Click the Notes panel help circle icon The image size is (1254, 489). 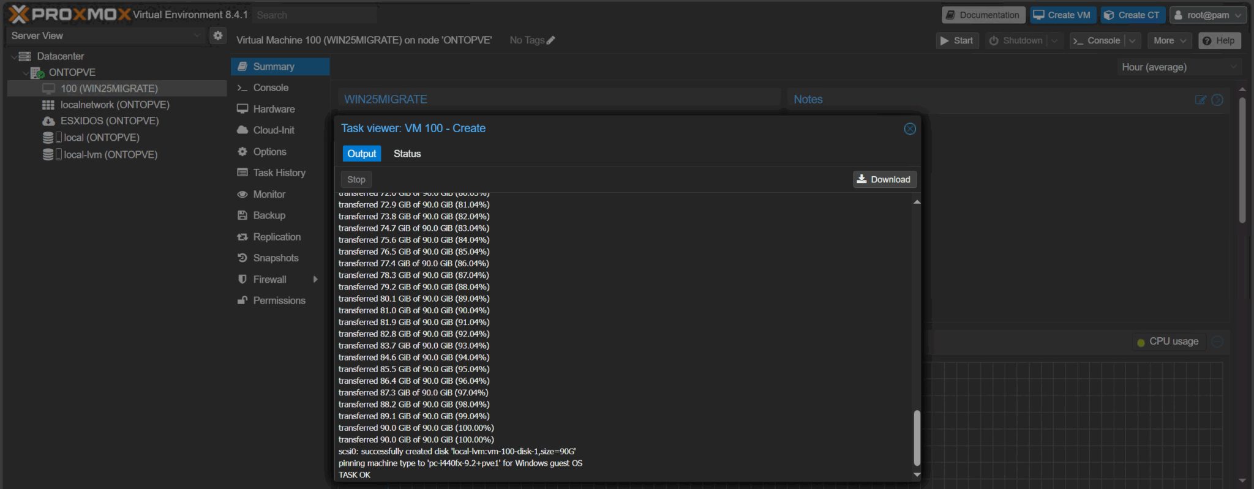coord(1217,100)
